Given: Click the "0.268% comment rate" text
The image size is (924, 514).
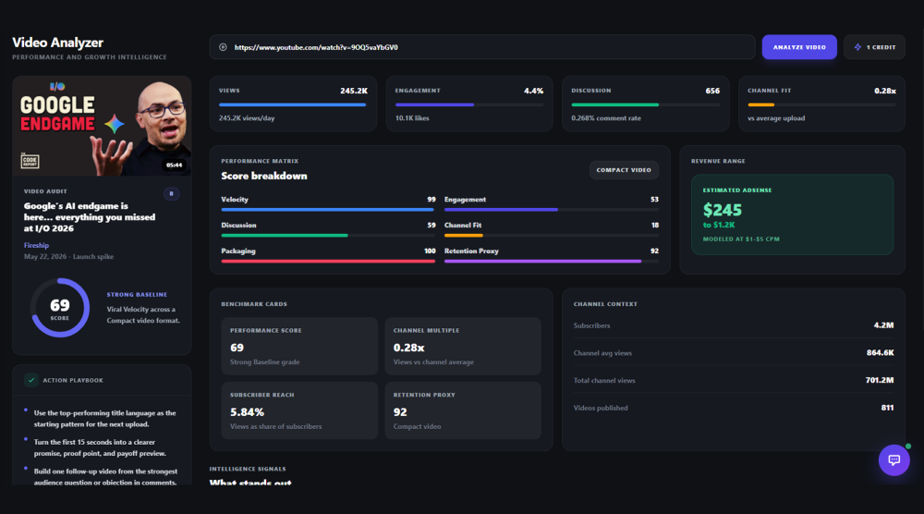Looking at the screenshot, I should (606, 118).
